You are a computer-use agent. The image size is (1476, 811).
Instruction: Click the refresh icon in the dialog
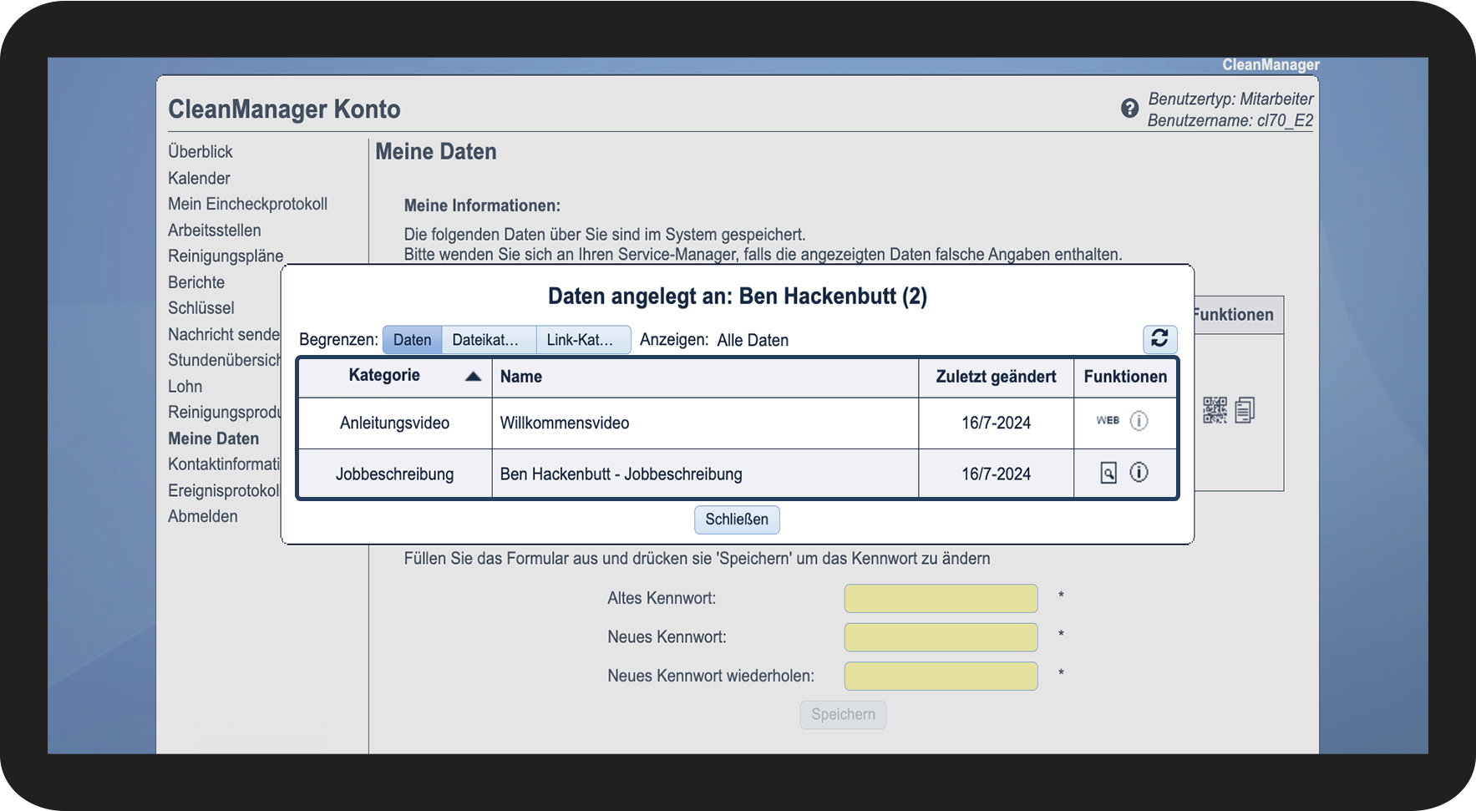tap(1159, 338)
